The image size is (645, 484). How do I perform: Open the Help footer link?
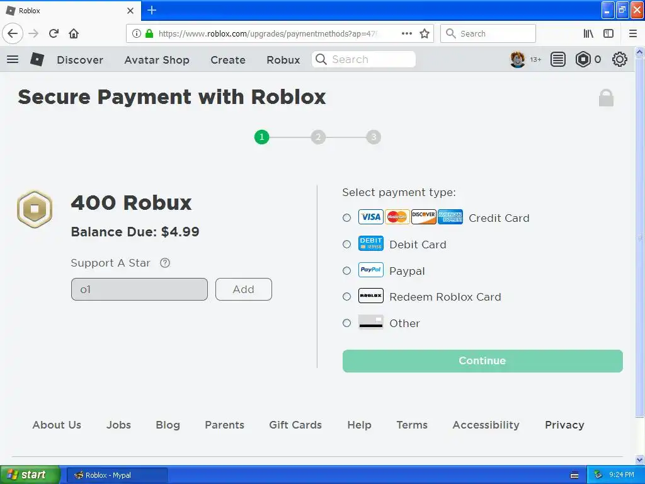[359, 425]
